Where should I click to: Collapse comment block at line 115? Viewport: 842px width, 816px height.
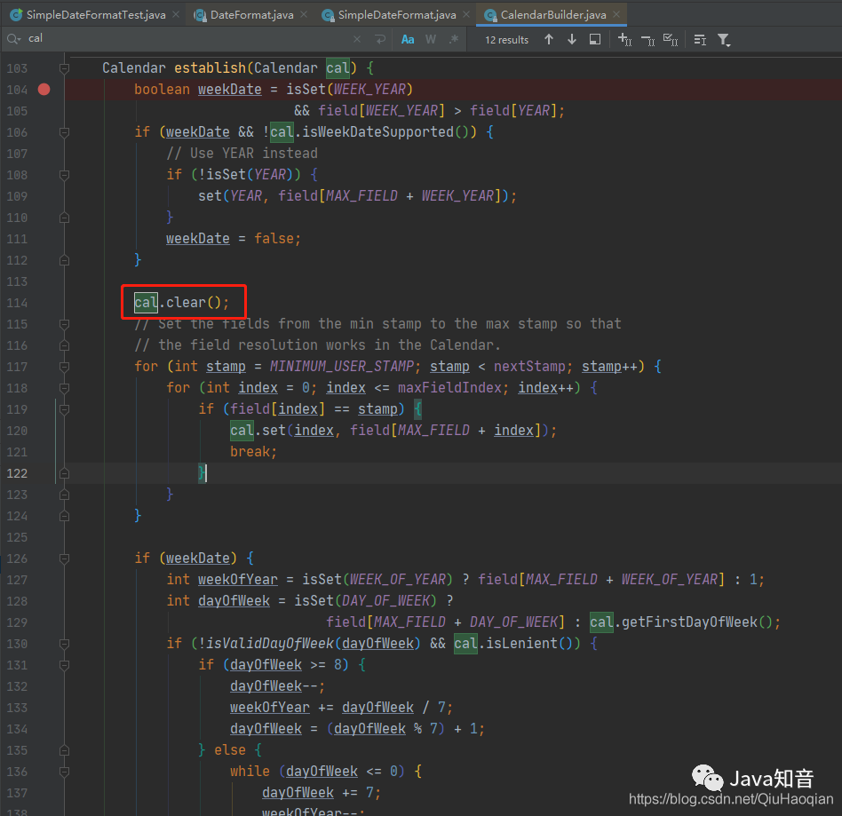[64, 324]
